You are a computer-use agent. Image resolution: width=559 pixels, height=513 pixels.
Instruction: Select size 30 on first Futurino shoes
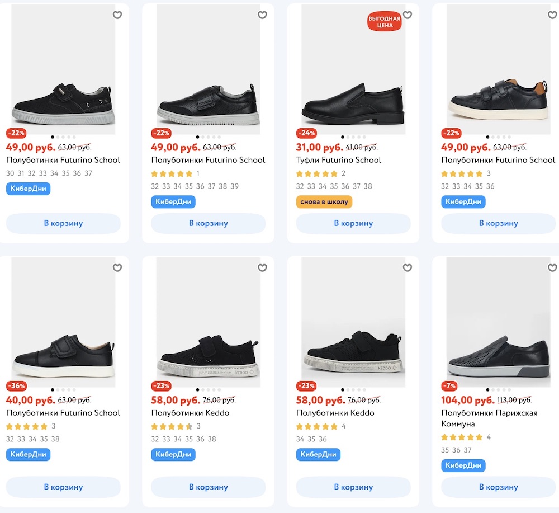[x=10, y=173]
